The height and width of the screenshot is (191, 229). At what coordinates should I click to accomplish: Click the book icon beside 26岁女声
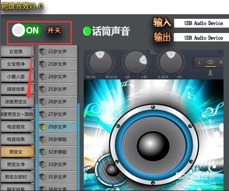pos(43,102)
